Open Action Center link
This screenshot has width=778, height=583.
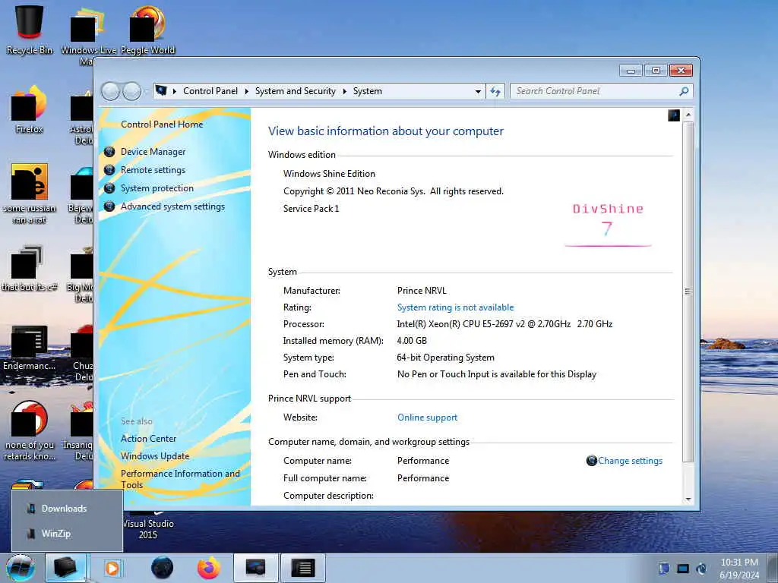pyautogui.click(x=148, y=439)
